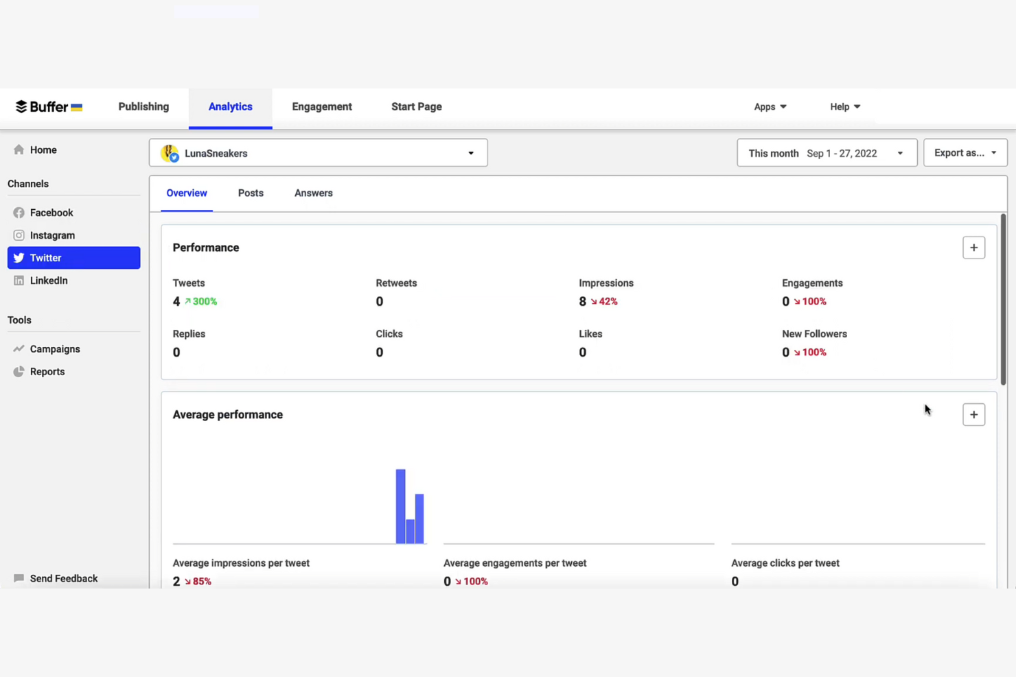Go to Home via the sidebar
Viewport: 1016px width, 677px height.
[43, 150]
